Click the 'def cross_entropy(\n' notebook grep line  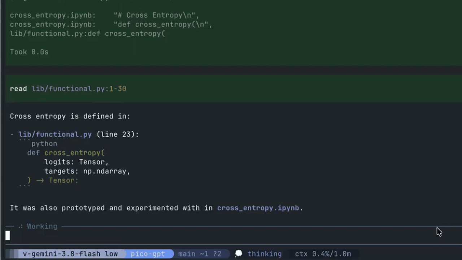tap(111, 25)
